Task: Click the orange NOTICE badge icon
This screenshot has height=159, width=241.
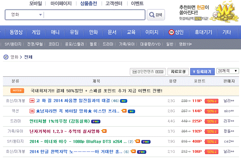Action: [17, 91]
